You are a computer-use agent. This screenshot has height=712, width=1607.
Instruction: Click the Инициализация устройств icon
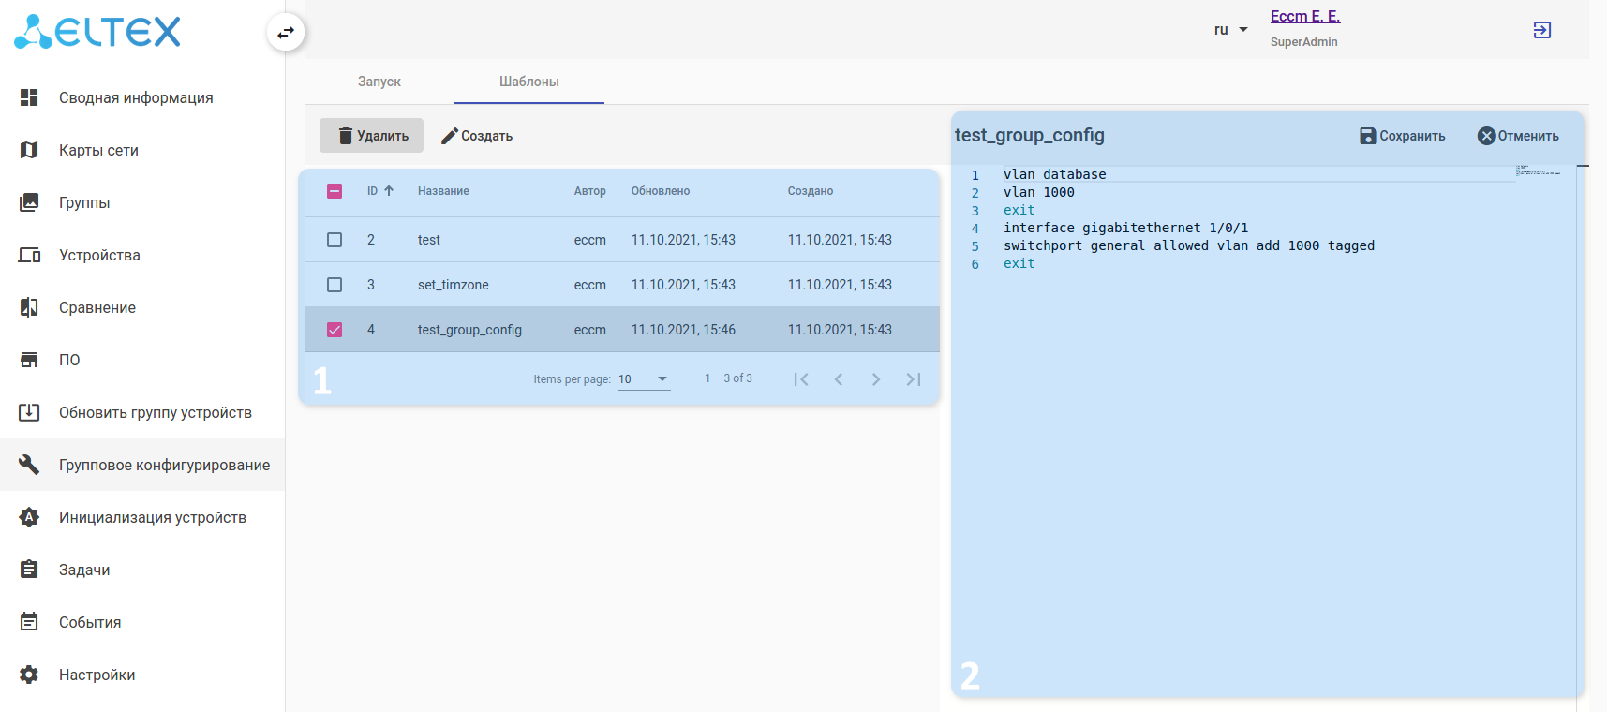(x=29, y=517)
